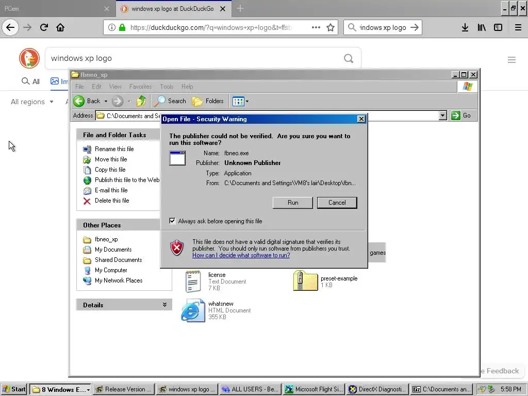
Task: Click Rename this file task
Action: click(114, 149)
